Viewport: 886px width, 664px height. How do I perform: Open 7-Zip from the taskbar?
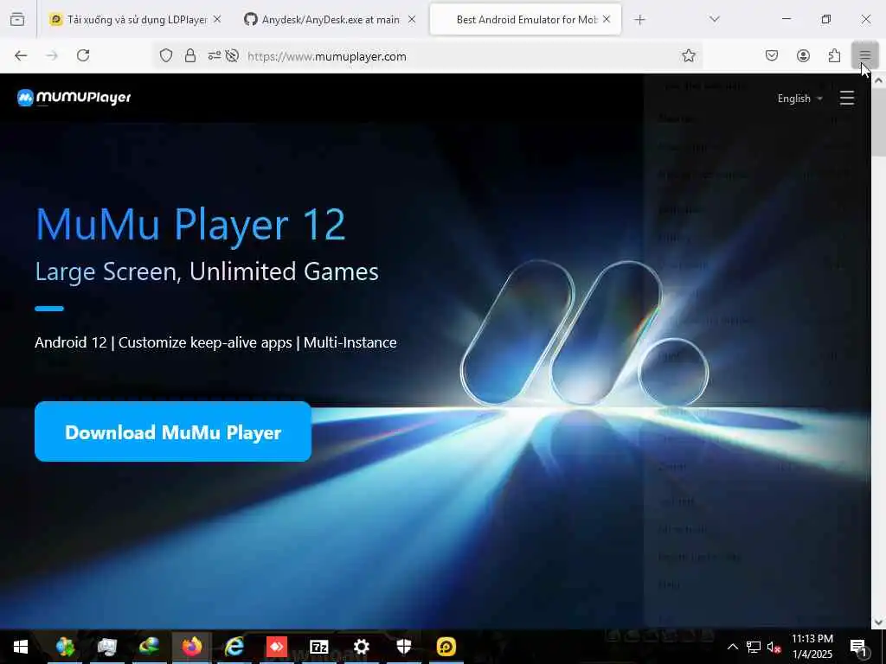coord(318,647)
